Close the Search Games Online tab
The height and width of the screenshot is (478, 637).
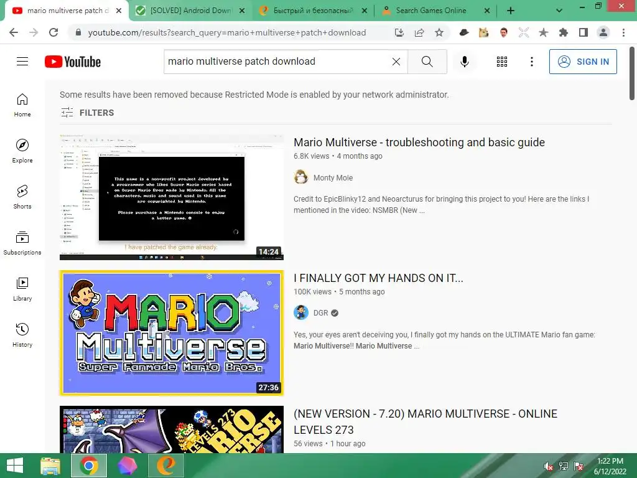(x=486, y=11)
